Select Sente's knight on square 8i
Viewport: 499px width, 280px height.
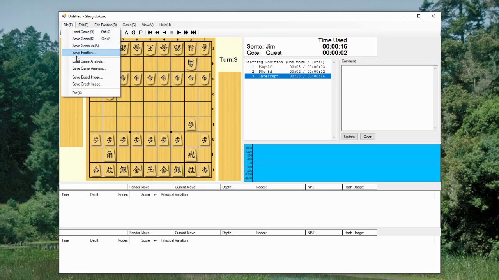[x=110, y=170]
